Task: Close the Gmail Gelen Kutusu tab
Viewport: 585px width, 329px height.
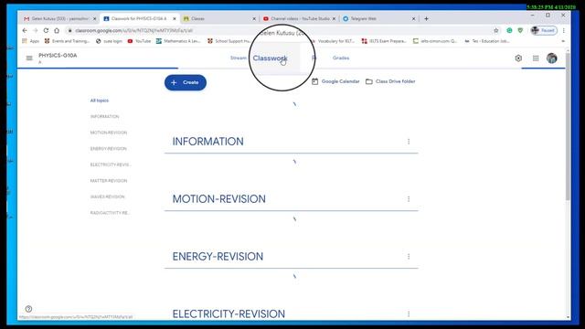Action: [x=94, y=18]
